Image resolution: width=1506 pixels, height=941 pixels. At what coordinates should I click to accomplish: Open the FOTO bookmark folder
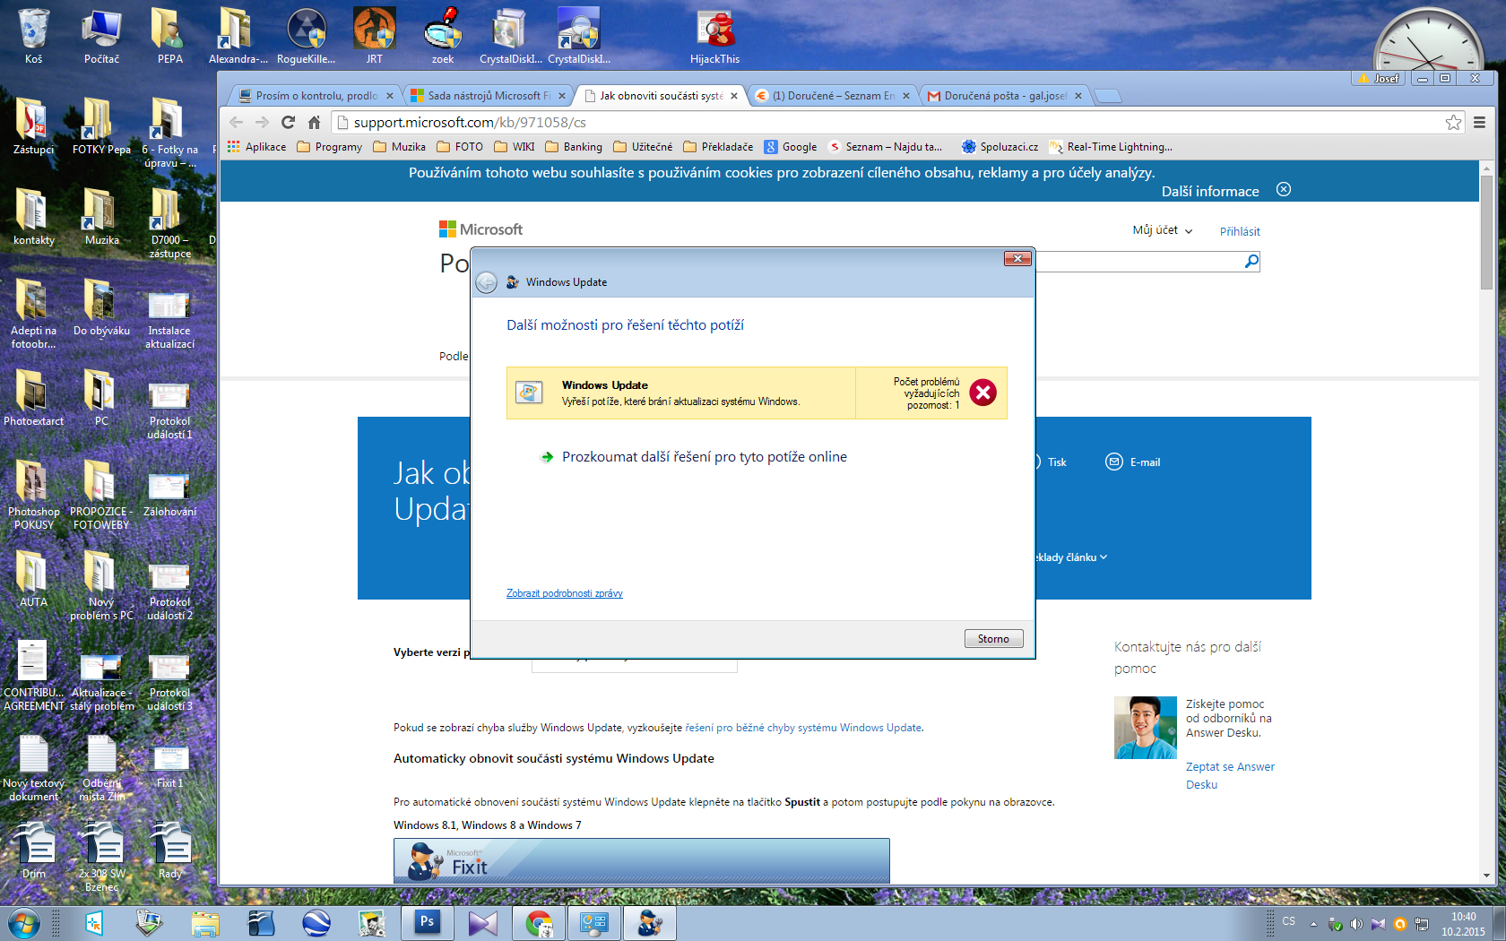[460, 147]
